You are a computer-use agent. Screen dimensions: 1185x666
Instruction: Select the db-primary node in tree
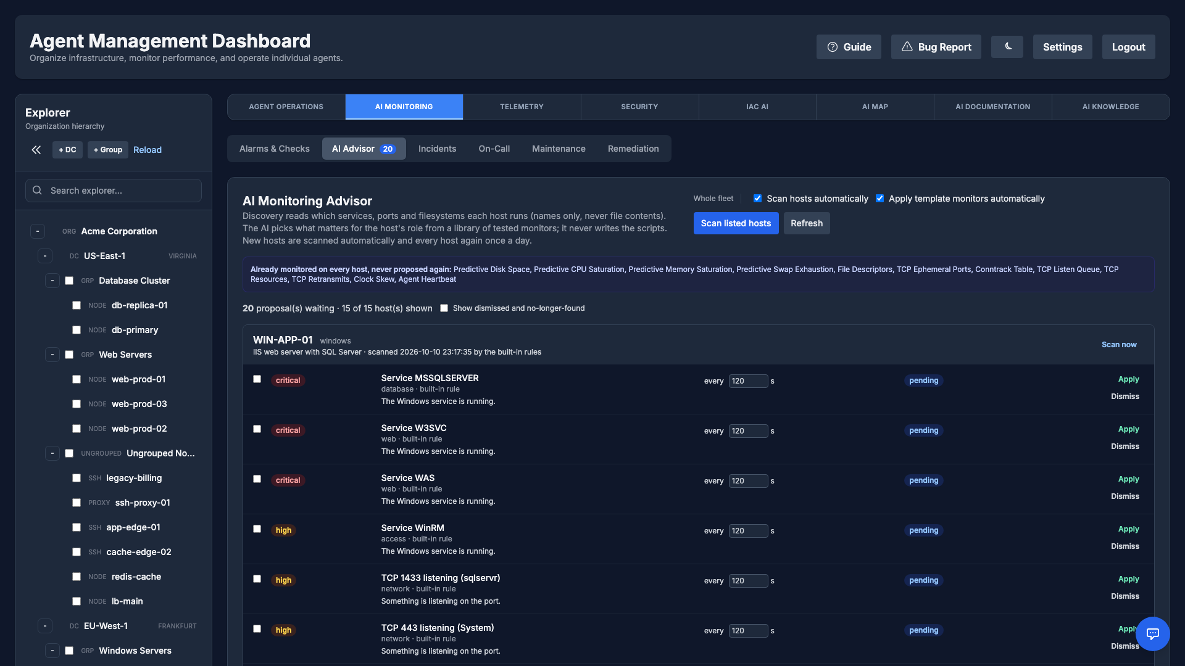point(135,330)
